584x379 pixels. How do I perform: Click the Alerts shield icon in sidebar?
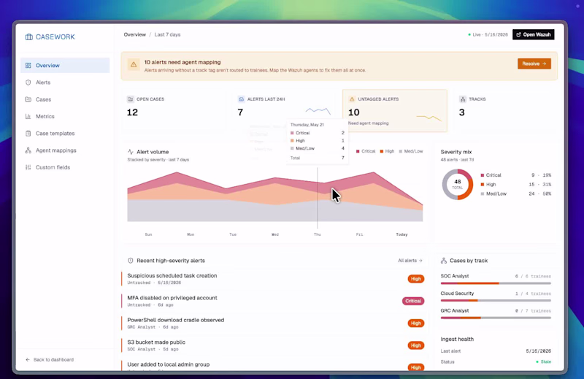point(28,83)
